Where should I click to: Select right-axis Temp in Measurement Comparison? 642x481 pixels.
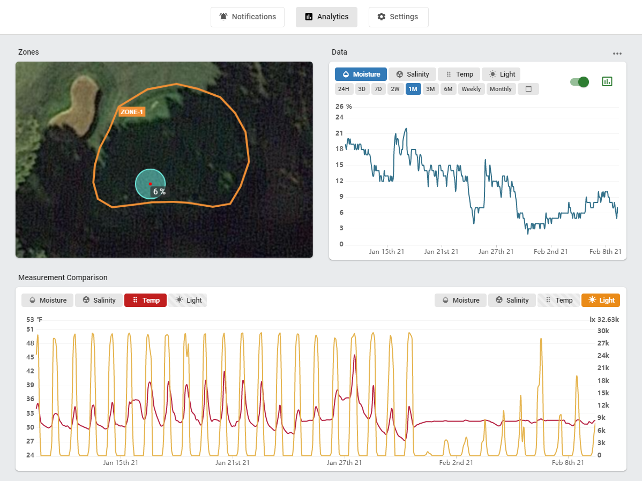558,300
